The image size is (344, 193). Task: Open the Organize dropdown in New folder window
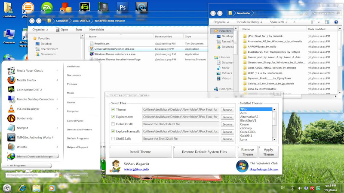click(x=220, y=22)
